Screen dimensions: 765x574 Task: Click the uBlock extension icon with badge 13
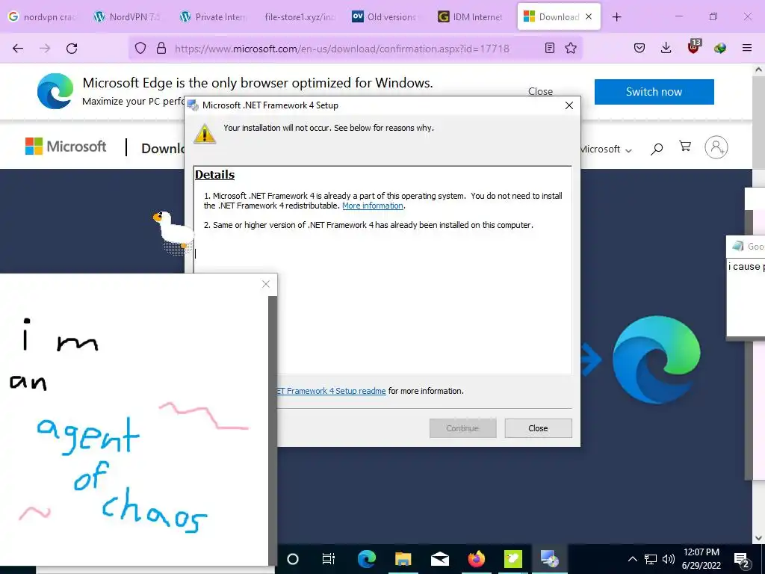(x=694, y=47)
